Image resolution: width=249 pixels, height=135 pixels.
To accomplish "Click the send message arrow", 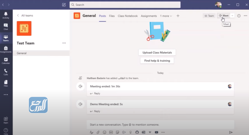I will point(231,132).
